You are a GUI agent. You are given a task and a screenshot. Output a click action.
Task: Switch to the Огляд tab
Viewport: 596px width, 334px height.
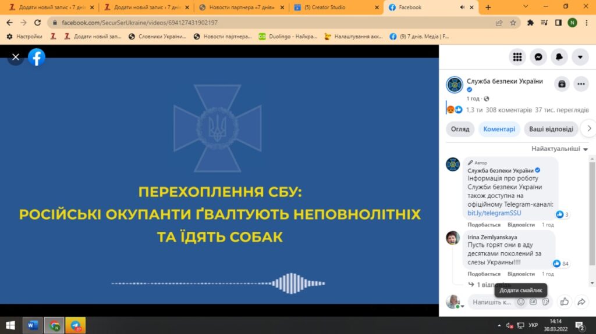click(460, 129)
